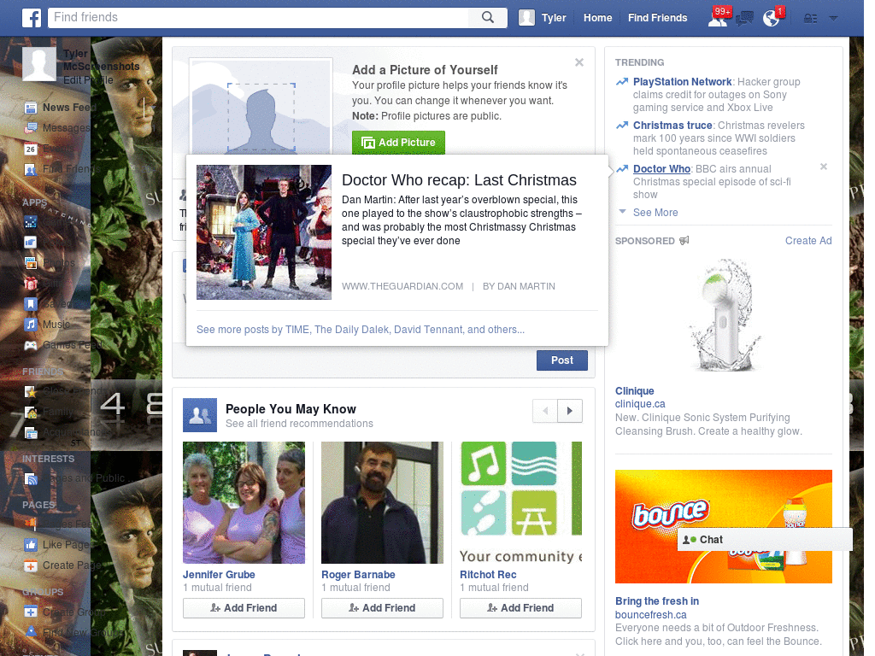Open Doctor Who trending topic
The image size is (875, 656).
(x=662, y=169)
